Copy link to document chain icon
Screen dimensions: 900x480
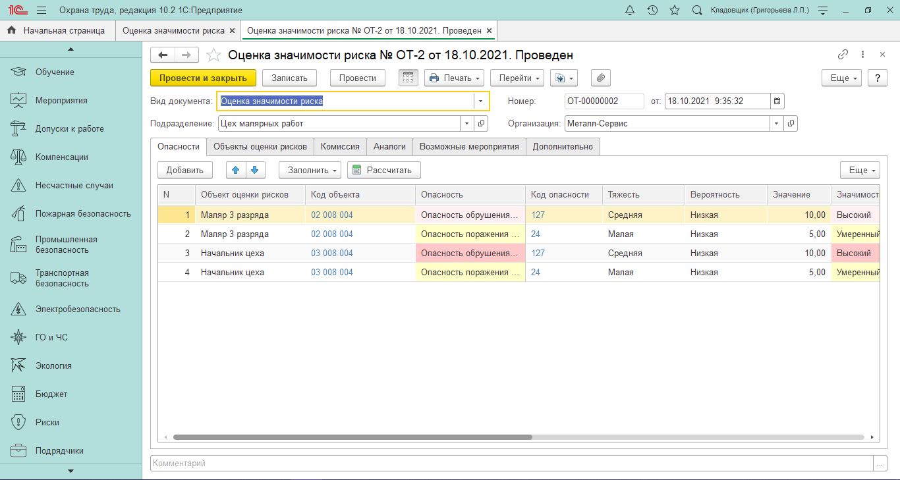[x=843, y=55]
